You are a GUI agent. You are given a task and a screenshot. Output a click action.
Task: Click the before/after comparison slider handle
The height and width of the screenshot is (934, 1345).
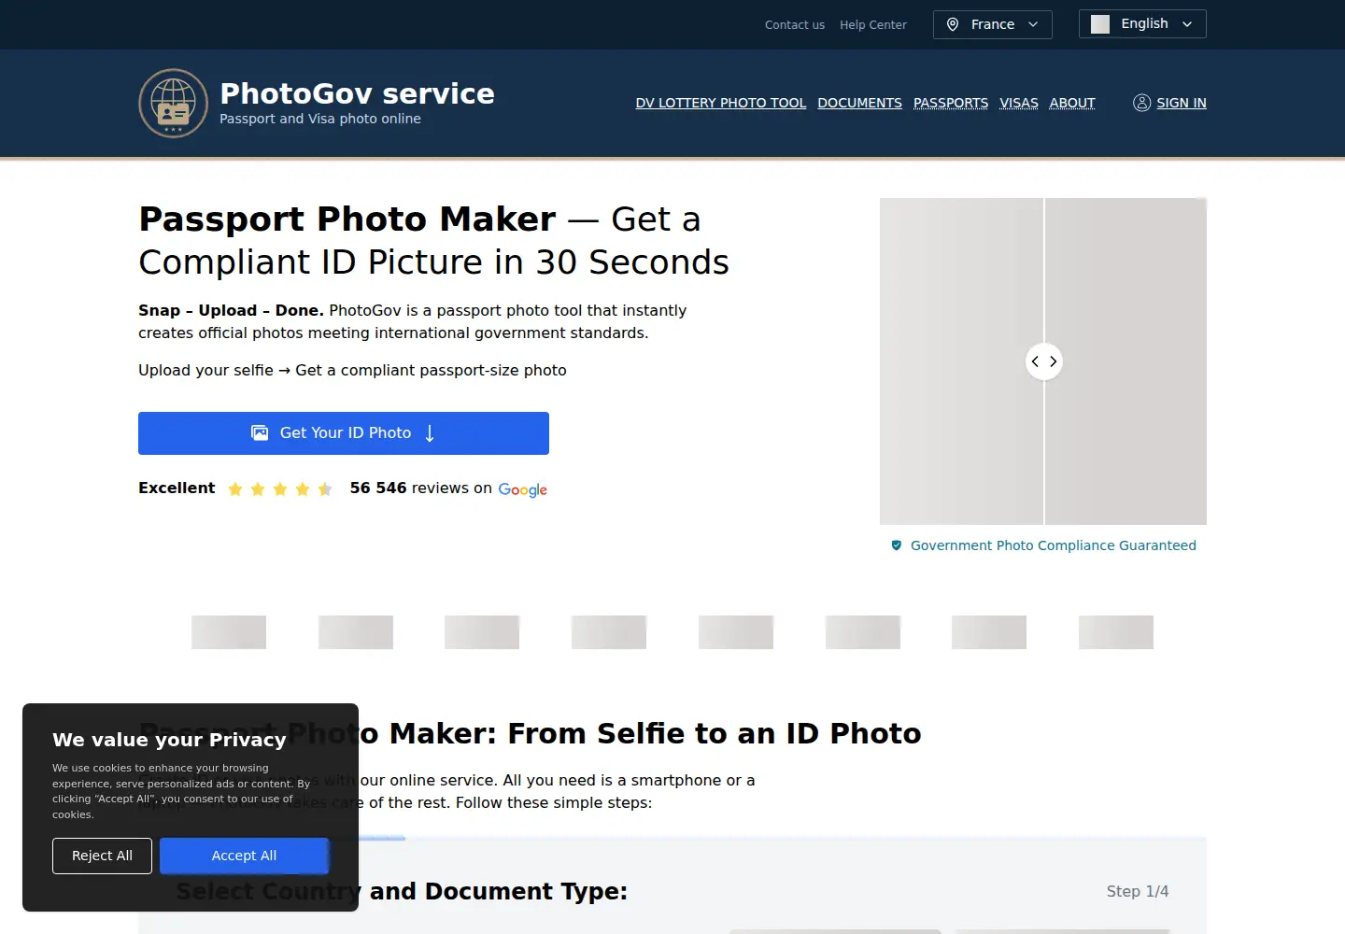[1043, 361]
